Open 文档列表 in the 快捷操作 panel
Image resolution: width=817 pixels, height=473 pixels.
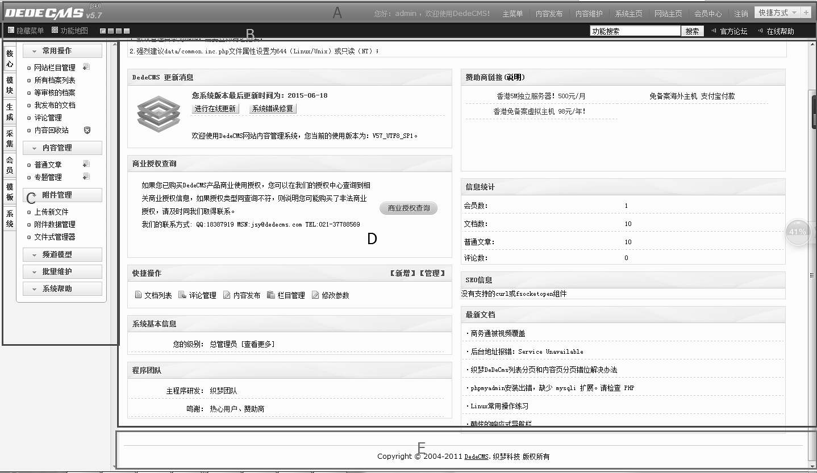pyautogui.click(x=153, y=295)
